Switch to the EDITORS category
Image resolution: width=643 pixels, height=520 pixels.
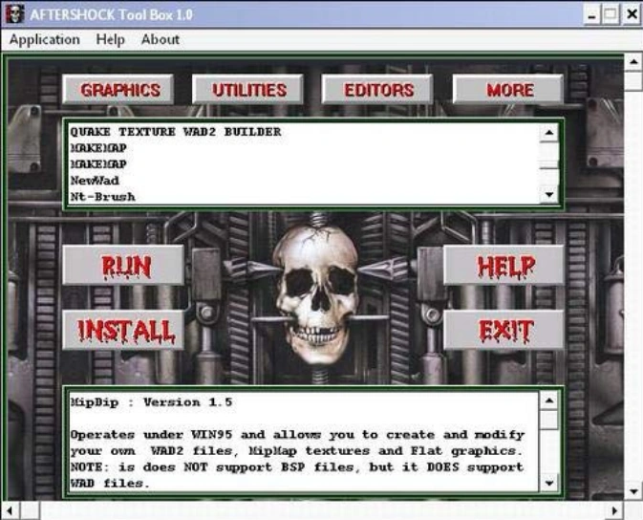pos(377,90)
